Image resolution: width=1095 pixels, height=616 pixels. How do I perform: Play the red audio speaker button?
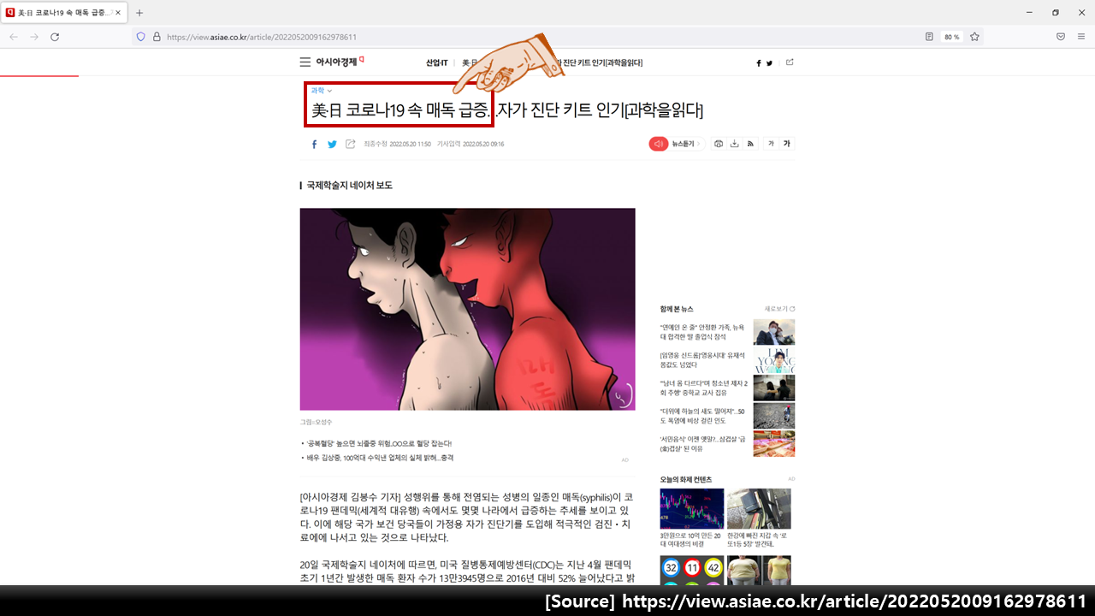pos(658,144)
